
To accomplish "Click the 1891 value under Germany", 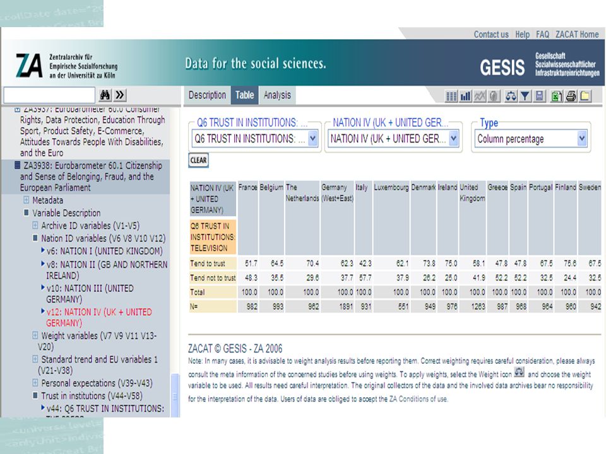I will (x=345, y=306).
